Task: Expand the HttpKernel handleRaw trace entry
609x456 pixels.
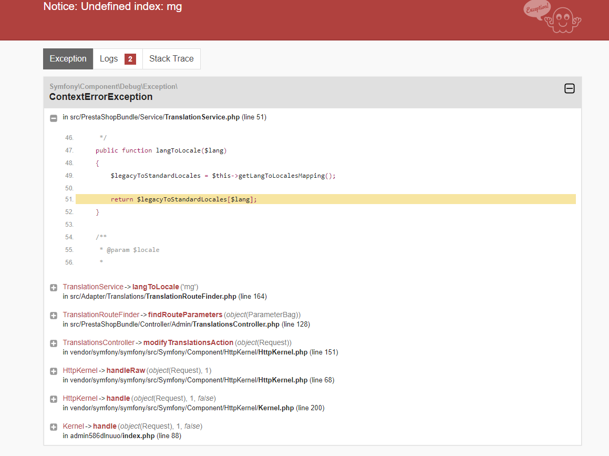Action: 54,371
